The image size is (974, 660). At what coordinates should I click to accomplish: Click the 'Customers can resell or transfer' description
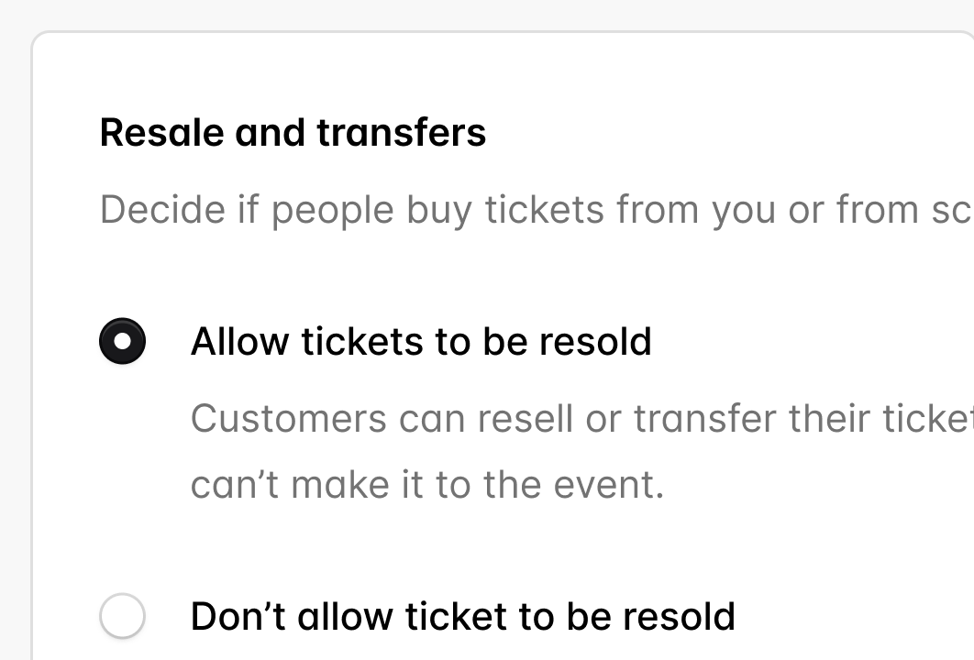581,419
